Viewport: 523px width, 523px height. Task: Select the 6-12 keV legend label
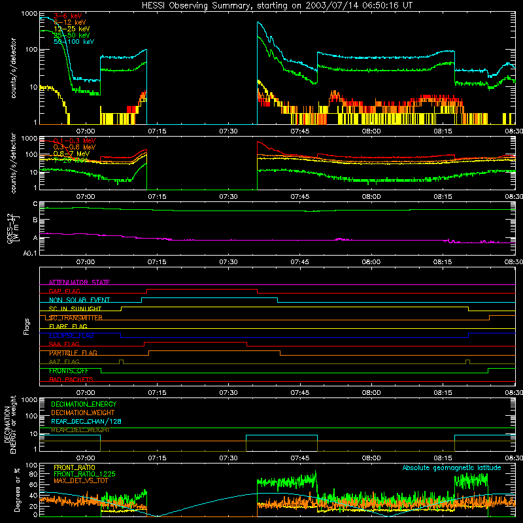pyautogui.click(x=70, y=22)
